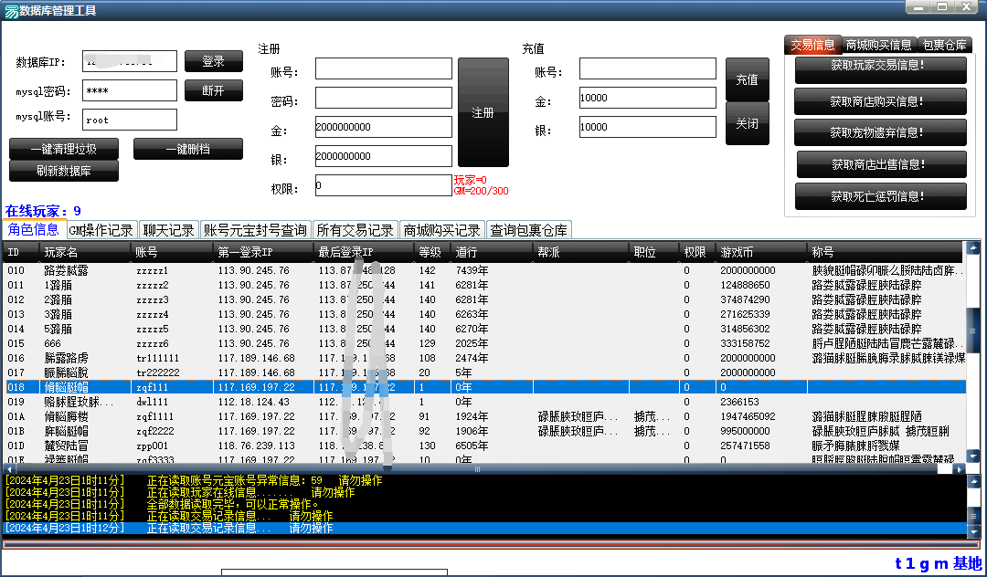
Task: Click the 登录 login button
Action: point(213,61)
